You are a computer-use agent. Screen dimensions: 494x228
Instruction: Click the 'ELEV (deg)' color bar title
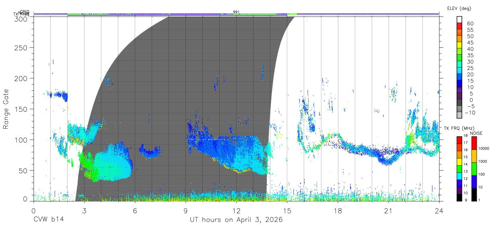[x=459, y=8]
